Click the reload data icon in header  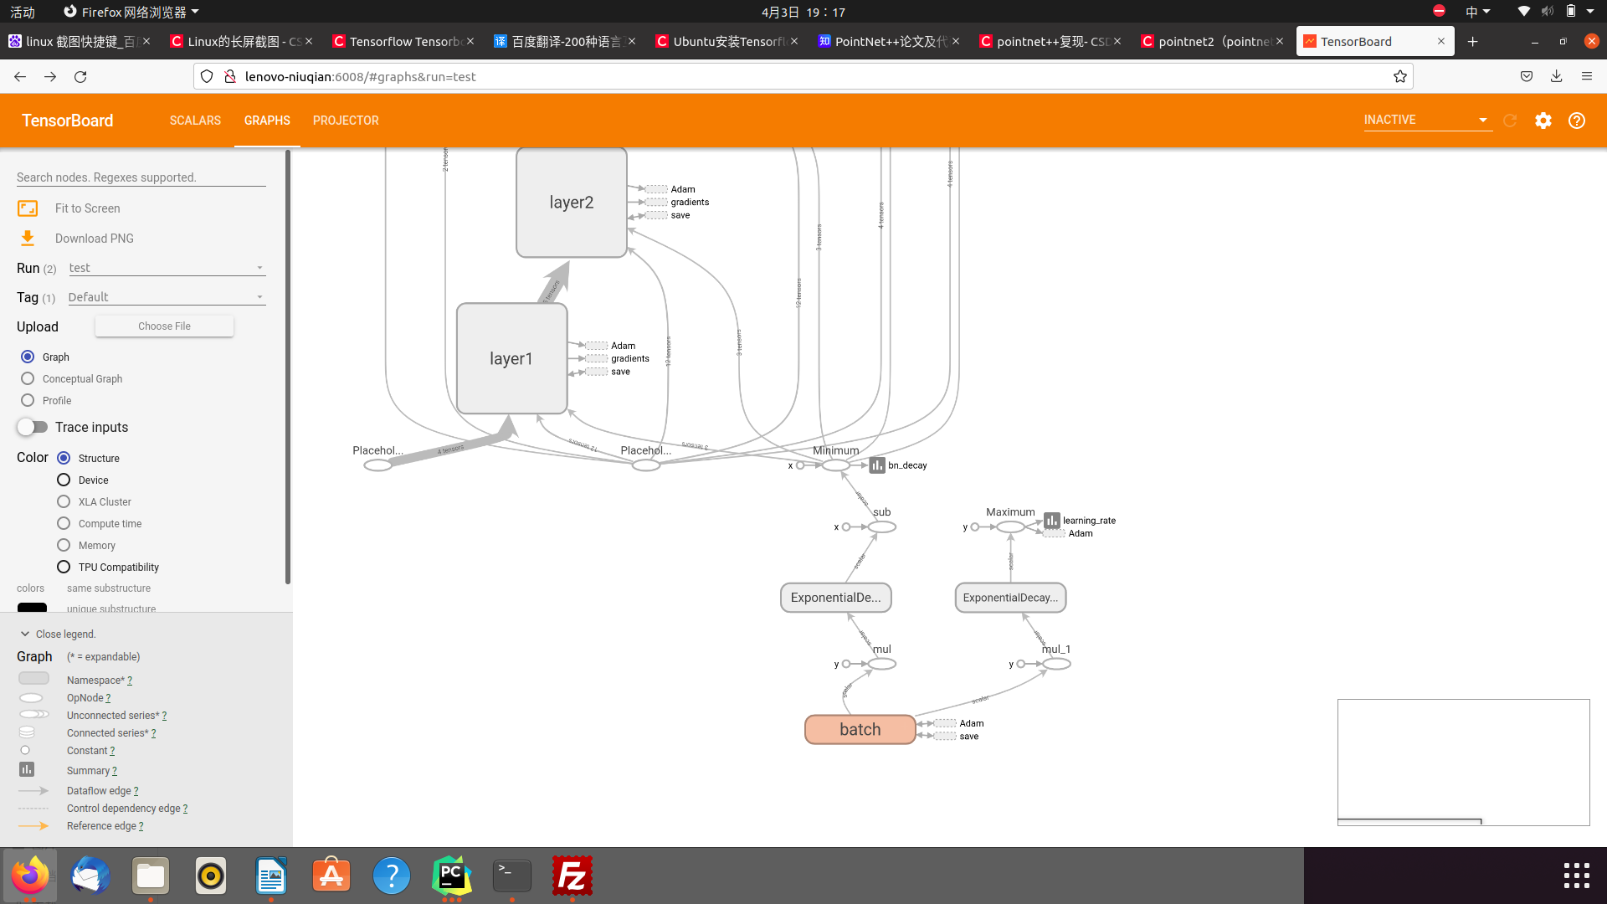coord(1510,121)
